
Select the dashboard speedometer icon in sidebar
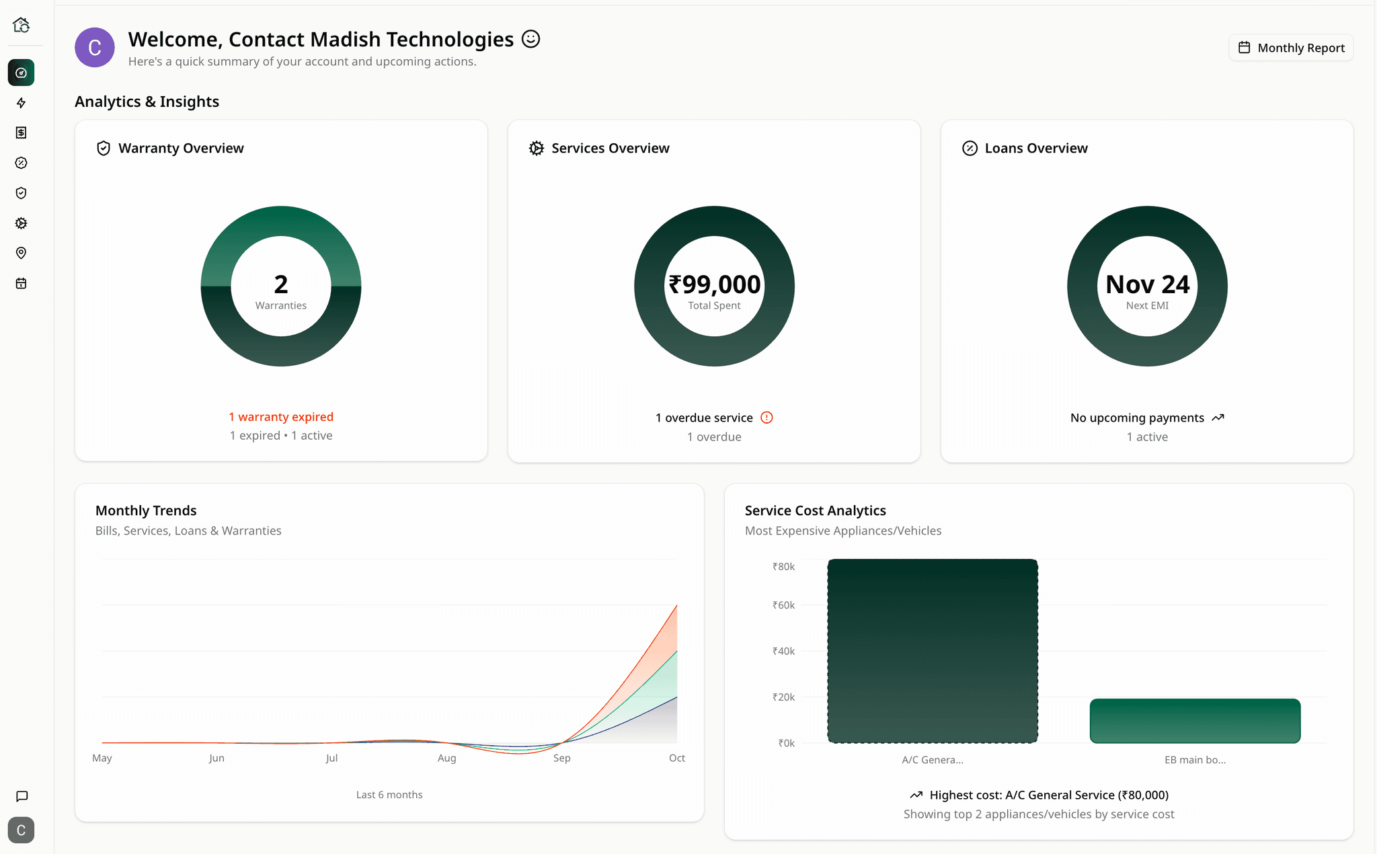coord(21,73)
